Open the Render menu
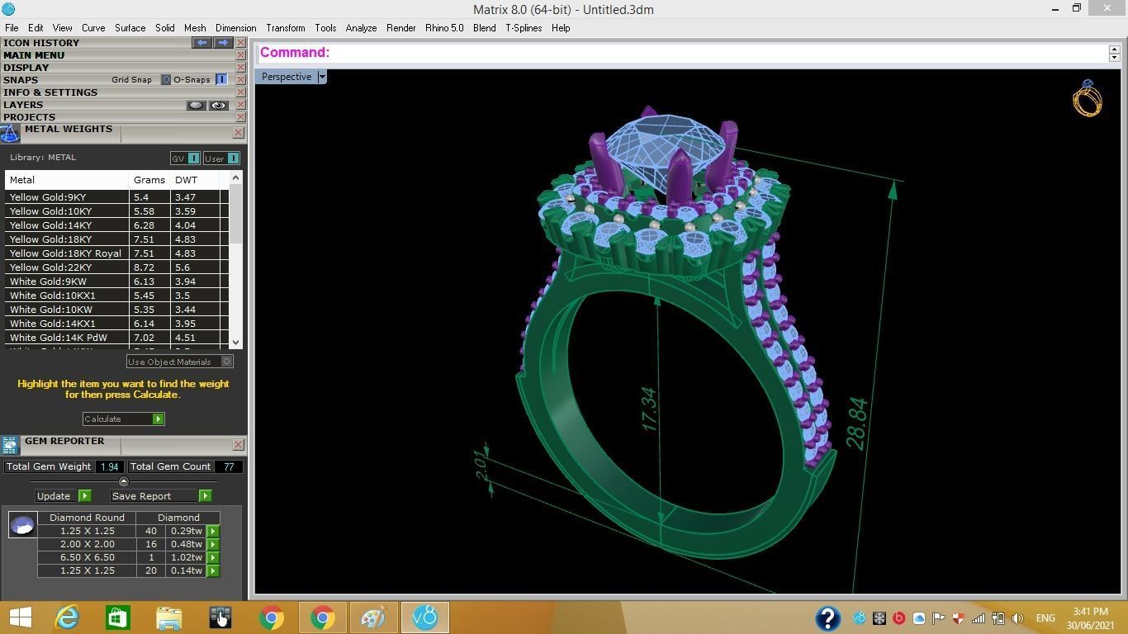 point(400,28)
